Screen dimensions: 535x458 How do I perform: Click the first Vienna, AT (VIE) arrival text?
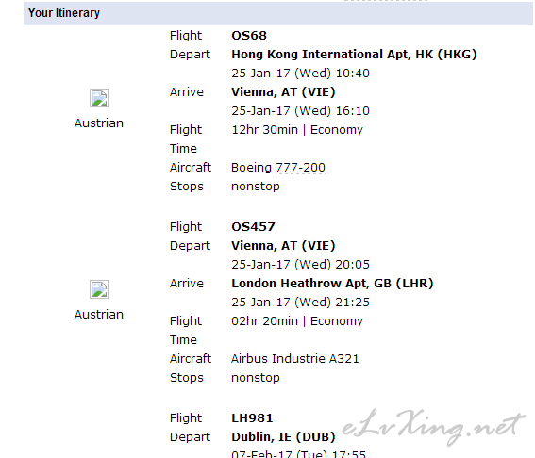click(x=283, y=92)
